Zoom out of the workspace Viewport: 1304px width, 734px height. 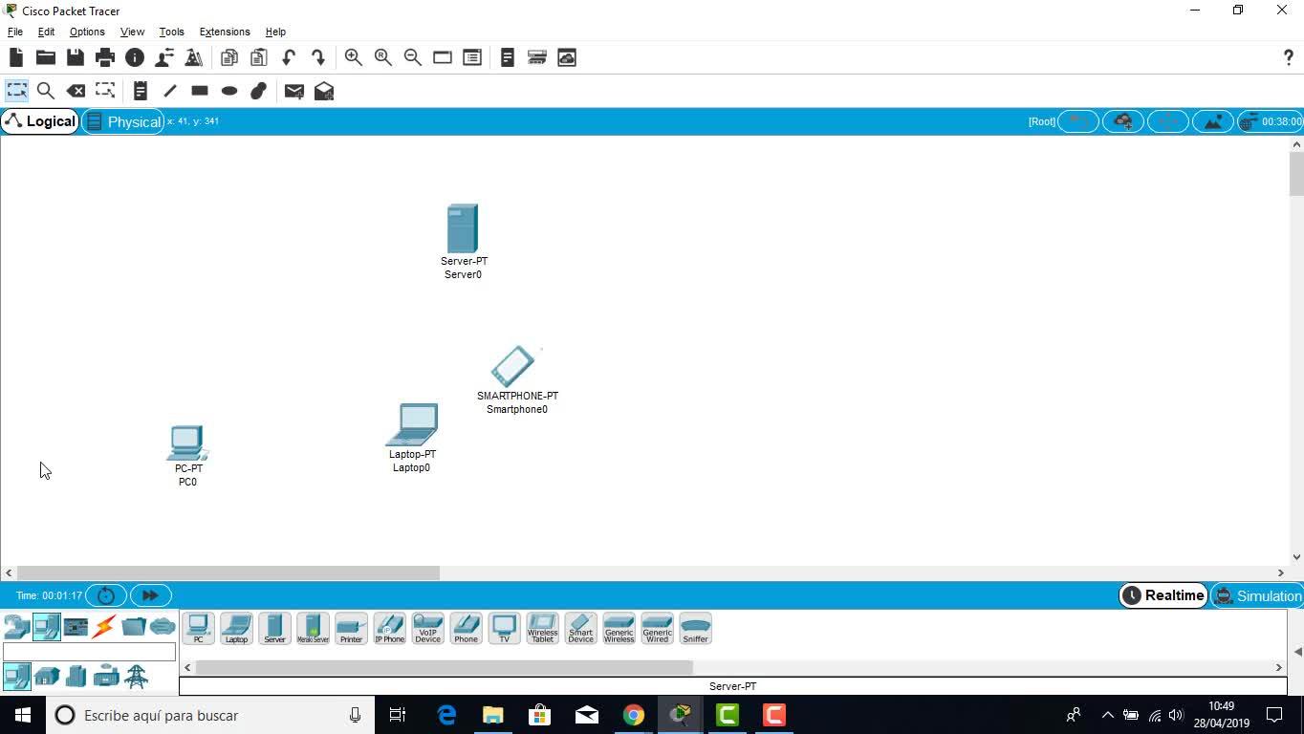(x=413, y=57)
